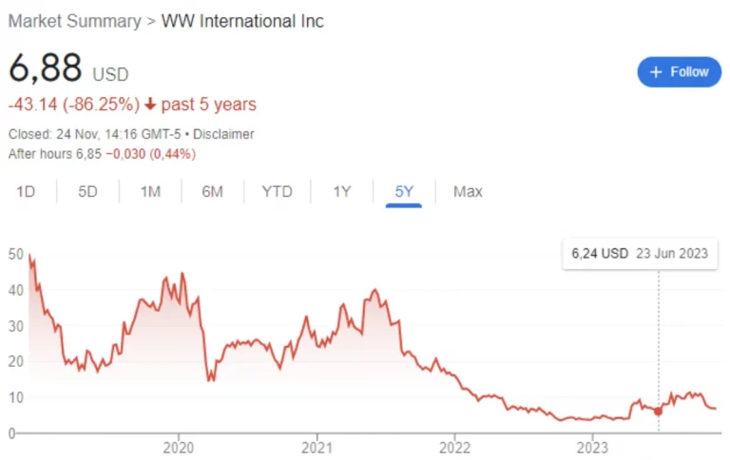Select the 1D time range tab
Screen dimensions: 730x460
click(x=26, y=191)
